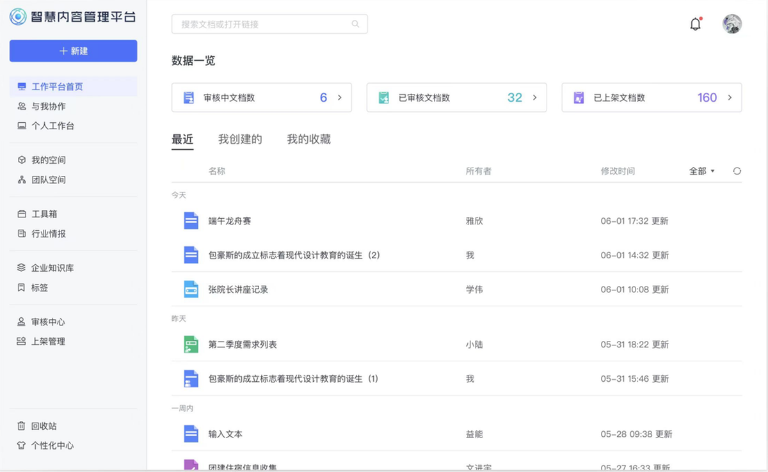Open the 回收站 trash icon in sidebar
Image resolution: width=768 pixels, height=472 pixels.
21,426
